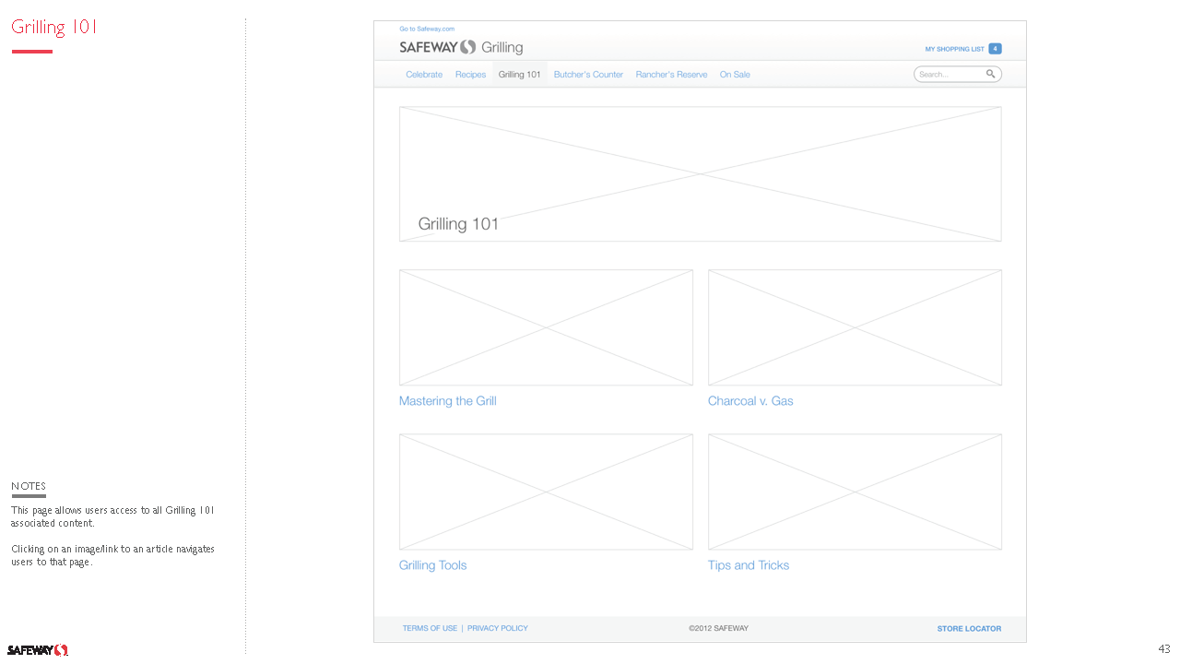This screenshot has height=664, width=1180.
Task: Open the Privacy Policy footer link
Action: click(498, 628)
